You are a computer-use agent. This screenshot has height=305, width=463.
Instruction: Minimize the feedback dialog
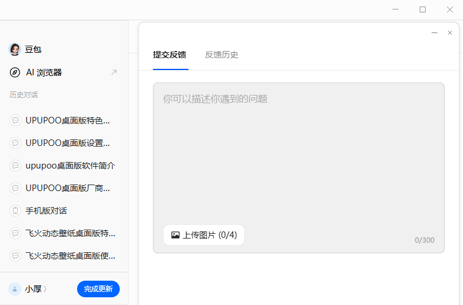[x=435, y=33]
